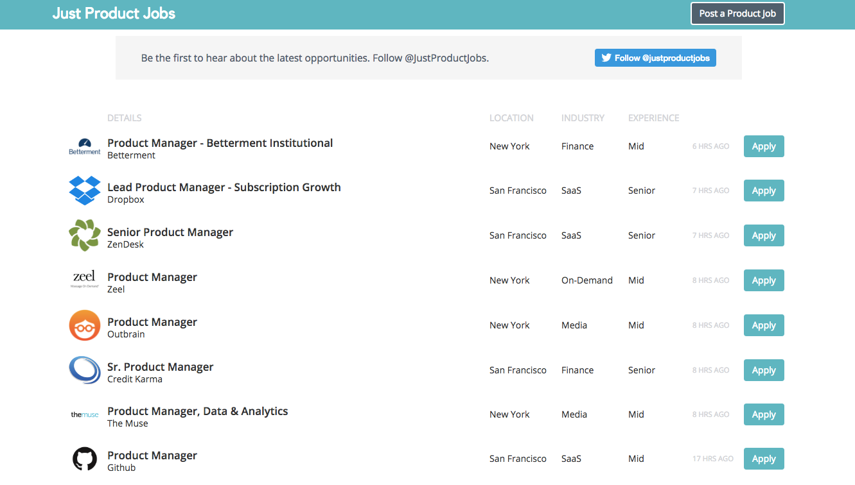Click The Muse logo
Screen dimensions: 855x485
pyautogui.click(x=85, y=414)
